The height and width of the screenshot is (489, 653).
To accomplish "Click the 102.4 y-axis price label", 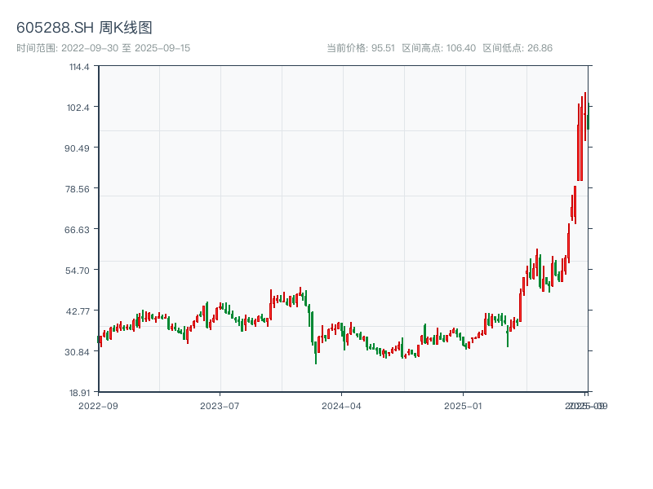I will (79, 108).
